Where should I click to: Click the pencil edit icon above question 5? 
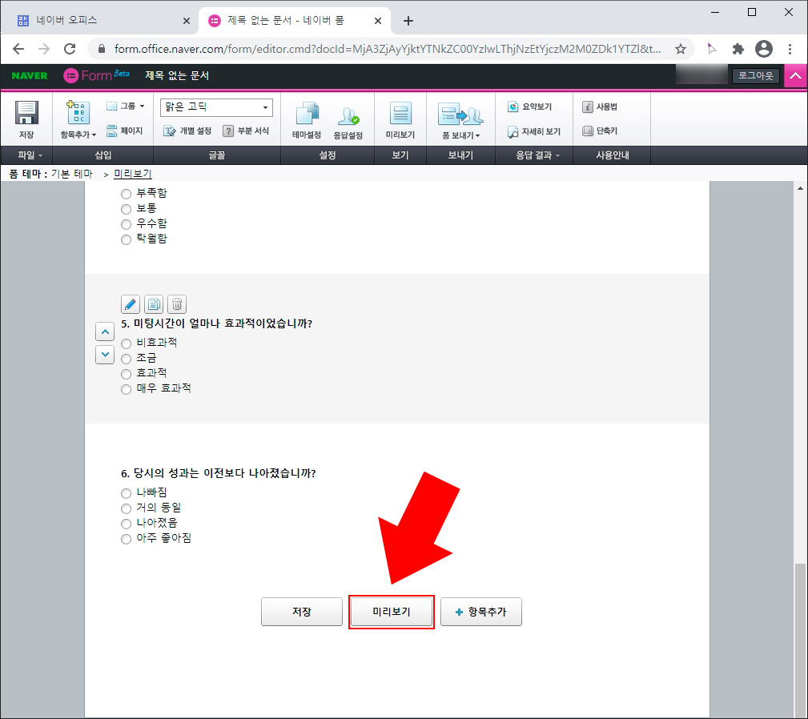130,303
